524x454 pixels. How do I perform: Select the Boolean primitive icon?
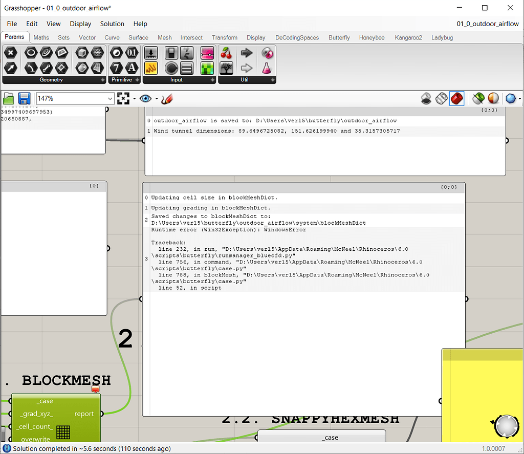[116, 53]
